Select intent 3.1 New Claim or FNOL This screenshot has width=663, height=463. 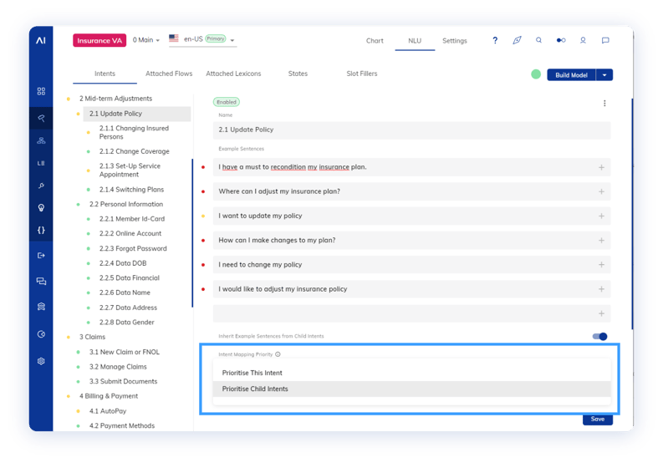pos(125,352)
